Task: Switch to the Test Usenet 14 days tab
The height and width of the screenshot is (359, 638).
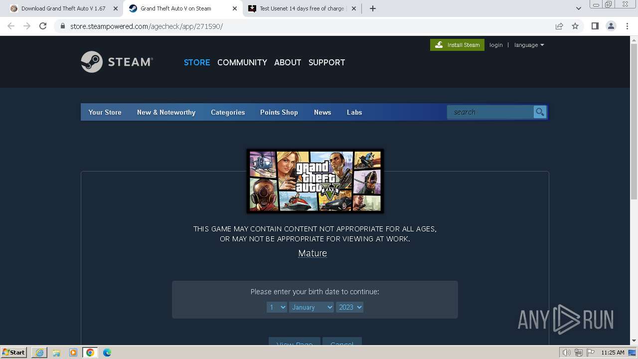Action: pyautogui.click(x=302, y=8)
